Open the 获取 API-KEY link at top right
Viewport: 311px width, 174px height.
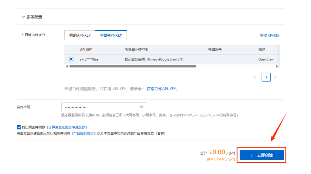tap(269, 35)
